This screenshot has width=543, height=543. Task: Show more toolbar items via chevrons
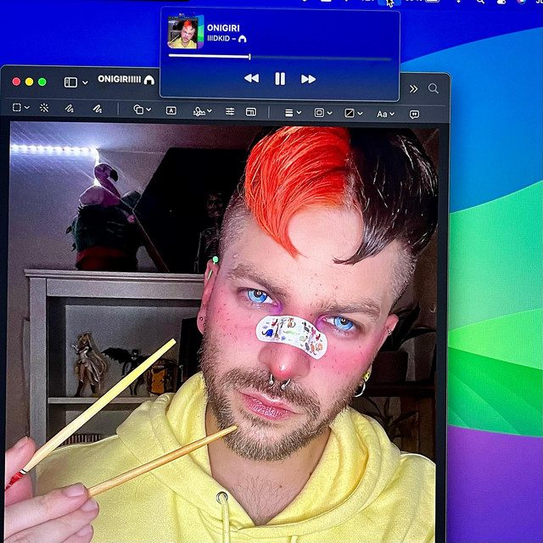pyautogui.click(x=413, y=88)
